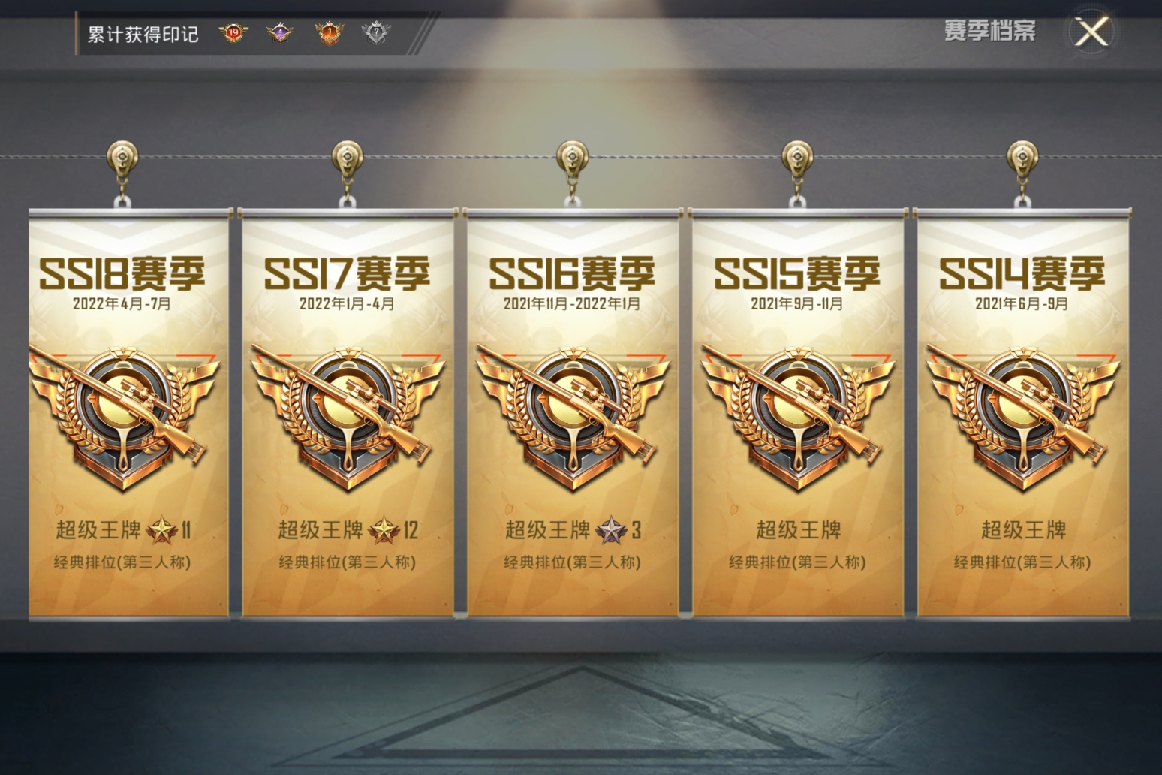Open the SS17赛季 banner
The width and height of the screenshot is (1162, 775).
pos(347,413)
